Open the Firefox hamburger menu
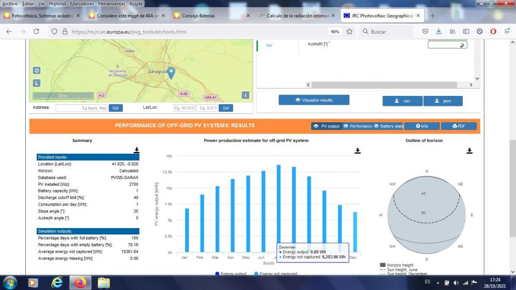The image size is (516, 290). click(507, 31)
